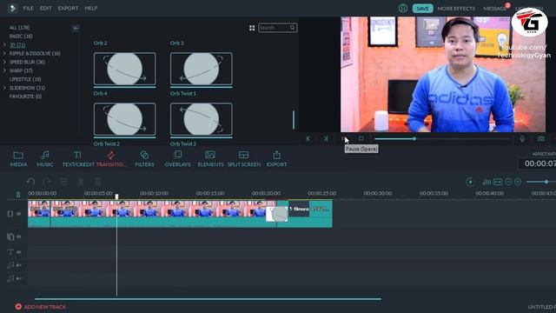The height and width of the screenshot is (313, 556).
Task: Expand the 3D category arrow
Action: tap(4, 44)
